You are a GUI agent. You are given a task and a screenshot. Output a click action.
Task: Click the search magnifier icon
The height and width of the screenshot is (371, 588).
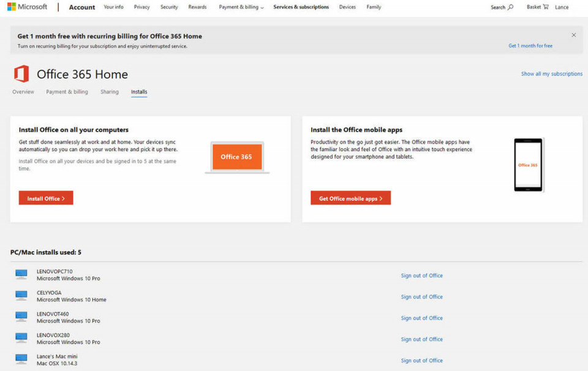click(510, 7)
